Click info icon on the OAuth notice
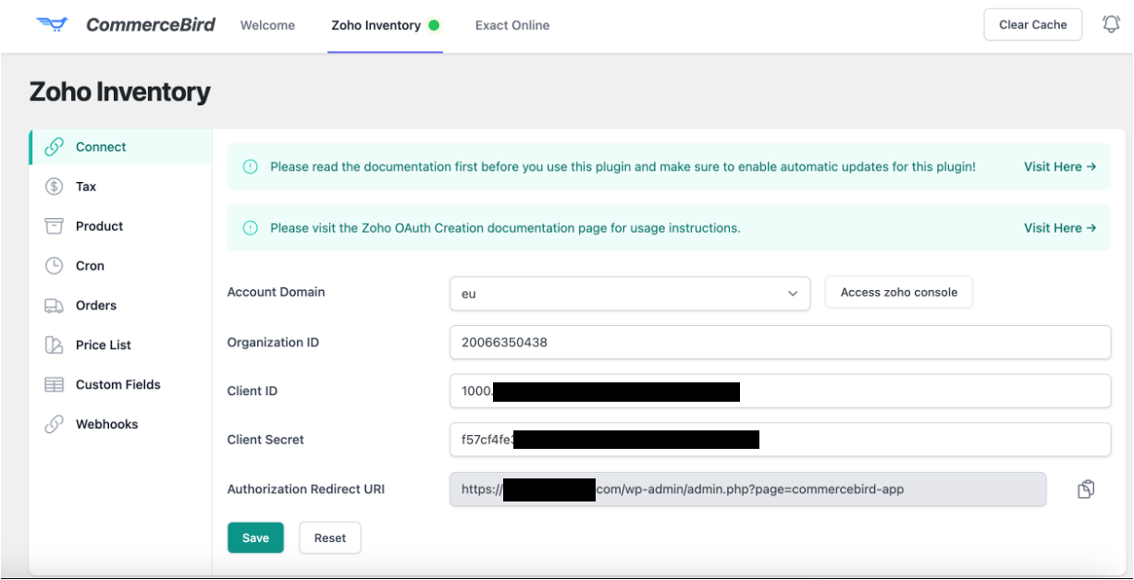The height and width of the screenshot is (580, 1134). coord(250,228)
